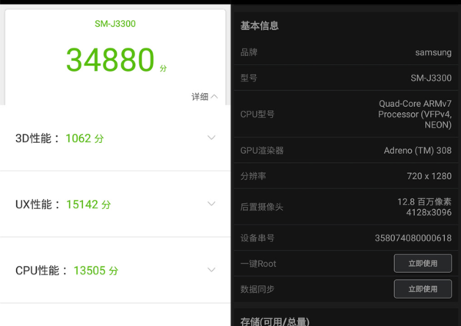Select the 设备串号 serial number row
The image size is (461, 326).
(346, 238)
